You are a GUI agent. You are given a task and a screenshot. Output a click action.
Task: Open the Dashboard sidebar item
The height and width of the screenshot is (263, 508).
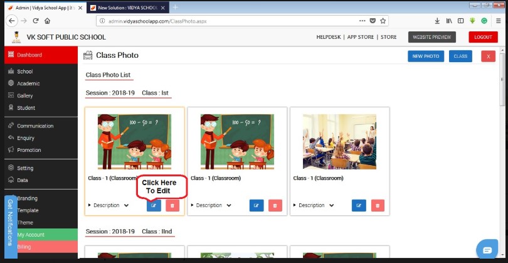tap(41, 55)
